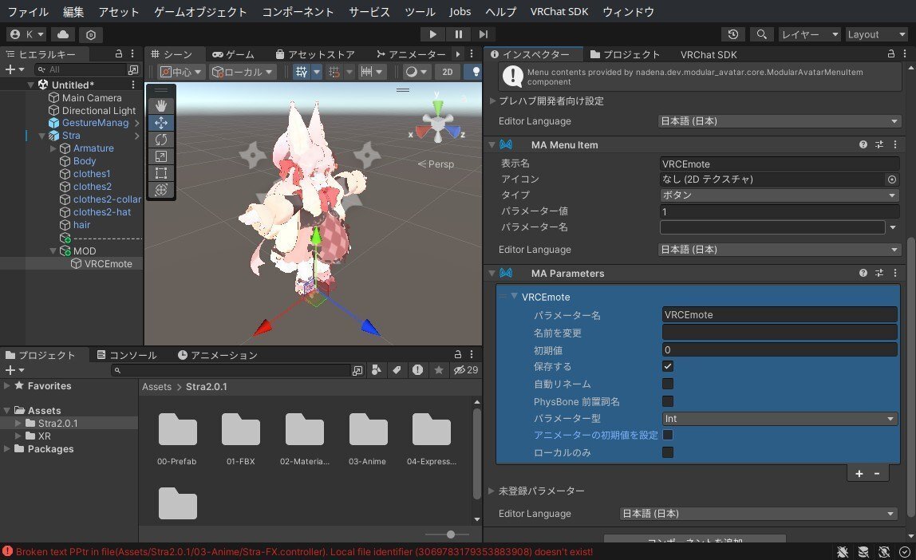Enable PhysBone 前置詞名 checkbox
916x560 pixels.
668,401
